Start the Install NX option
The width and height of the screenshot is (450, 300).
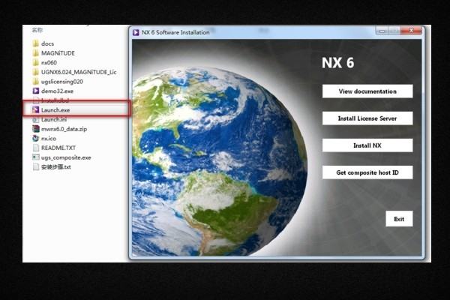click(367, 145)
